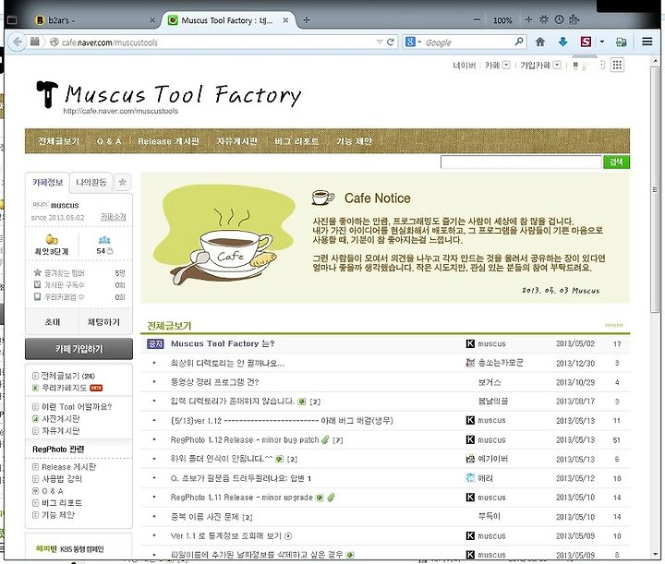665x564 pixels.
Task: Select the 카페정보 tab
Action: (x=47, y=182)
